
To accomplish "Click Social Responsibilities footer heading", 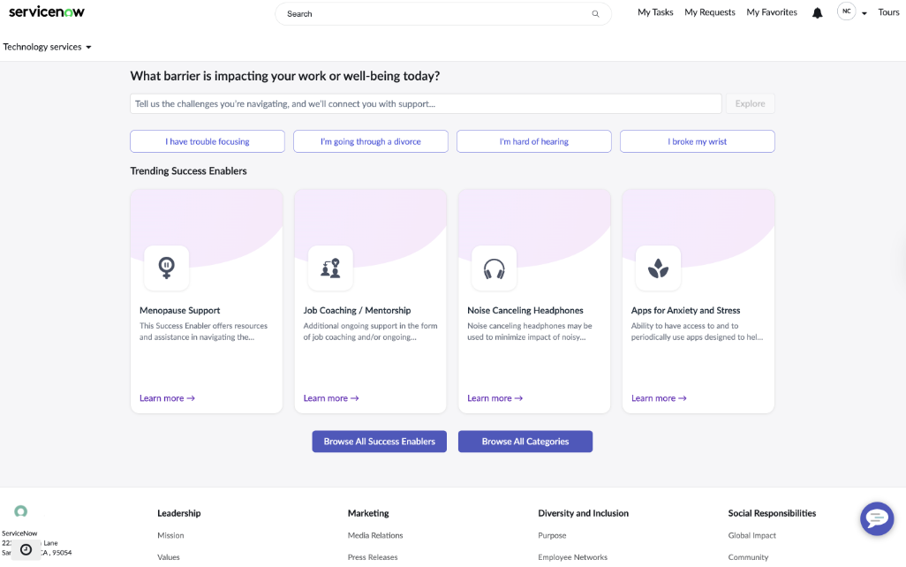I will (772, 513).
